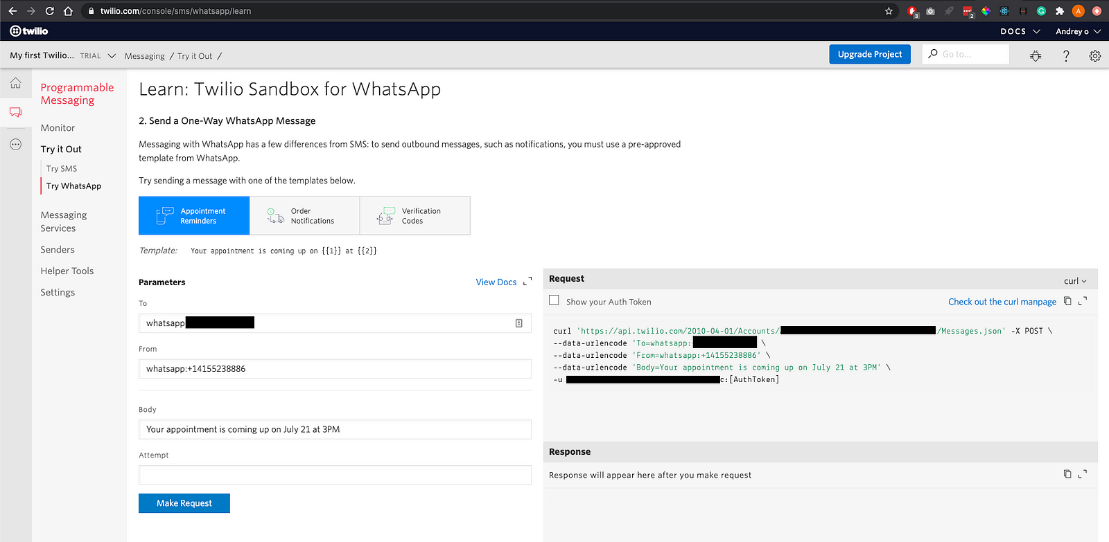Open Programmable Messaging heading link
Viewport: 1109px width, 542px height.
77,93
